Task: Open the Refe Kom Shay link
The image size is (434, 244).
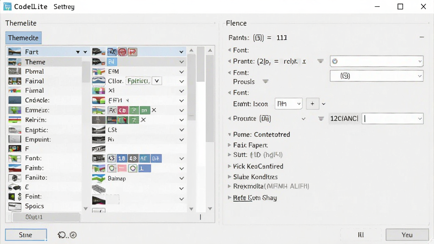Action: tap(255, 198)
